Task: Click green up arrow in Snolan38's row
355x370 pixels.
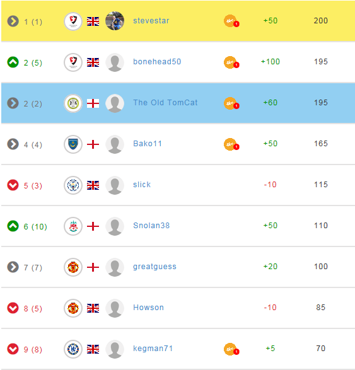Action: pyautogui.click(x=13, y=226)
